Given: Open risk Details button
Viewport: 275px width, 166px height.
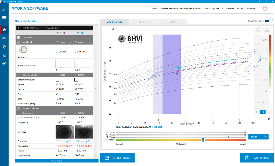Looking at the screenshot, I should point(258,137).
